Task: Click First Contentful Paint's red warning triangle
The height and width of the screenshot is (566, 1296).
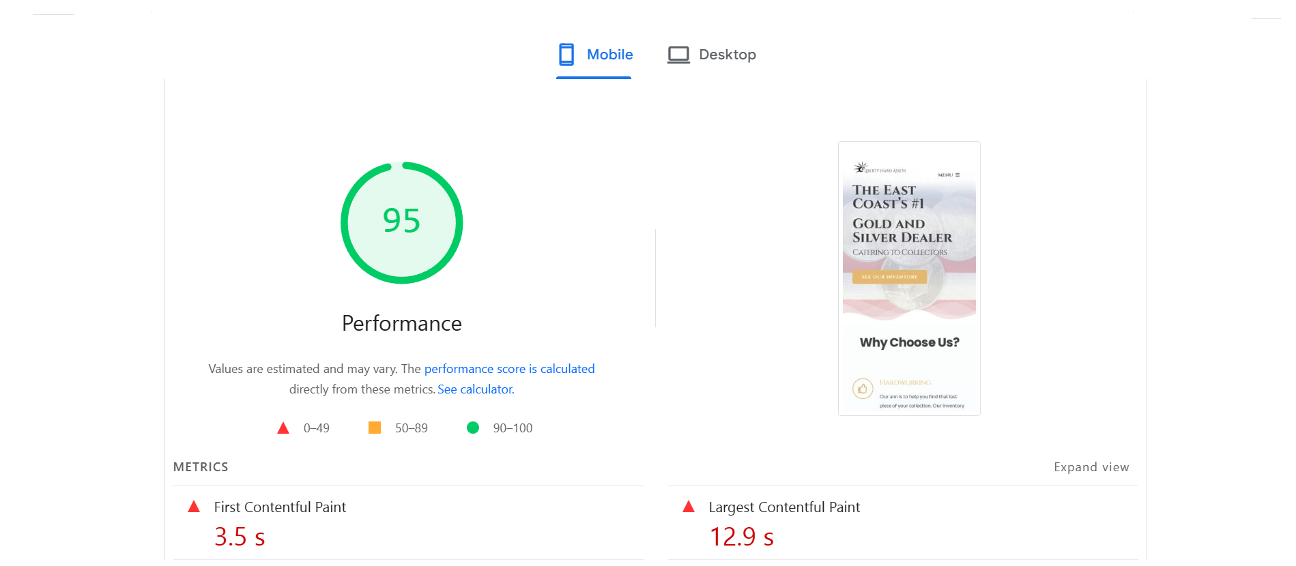Action: coord(194,507)
